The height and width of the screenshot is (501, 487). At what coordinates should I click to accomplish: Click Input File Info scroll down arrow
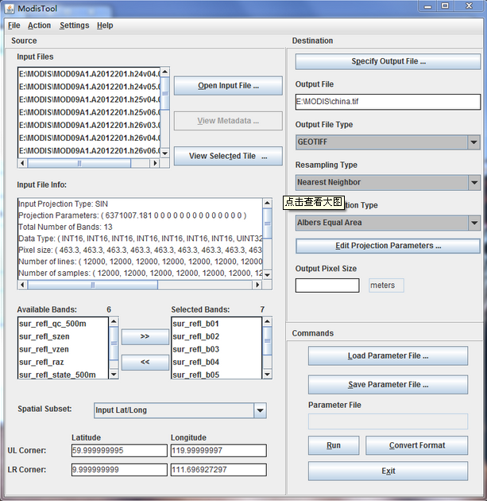[267, 275]
